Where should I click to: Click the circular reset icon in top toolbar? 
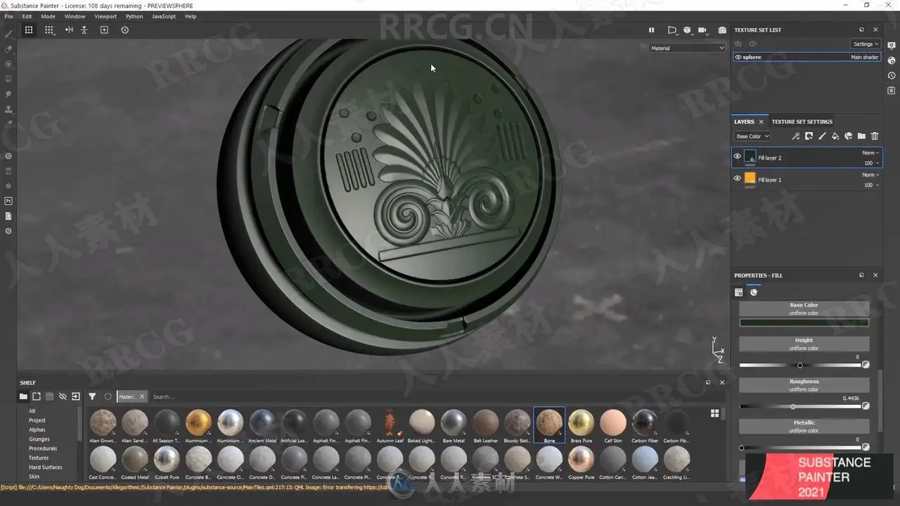point(125,30)
